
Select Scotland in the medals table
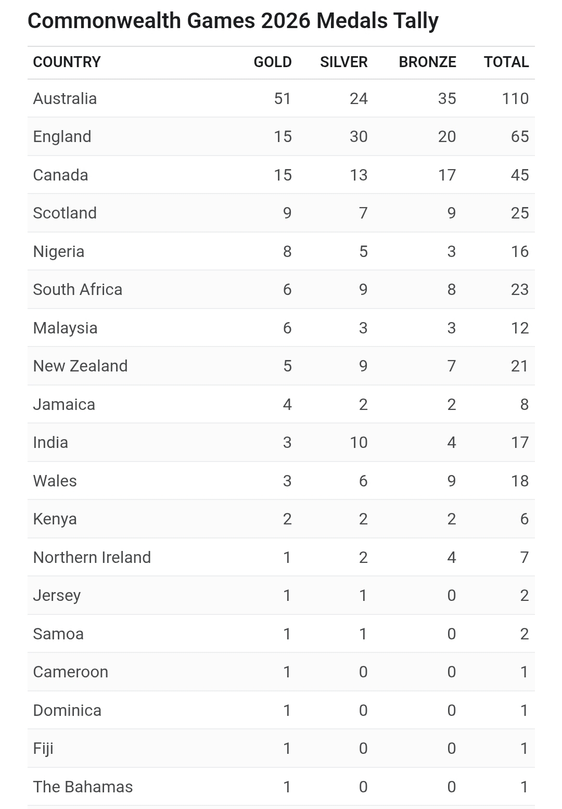(65, 213)
